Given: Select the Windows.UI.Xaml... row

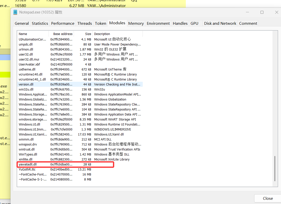Looking at the screenshot, I should pos(80,134).
